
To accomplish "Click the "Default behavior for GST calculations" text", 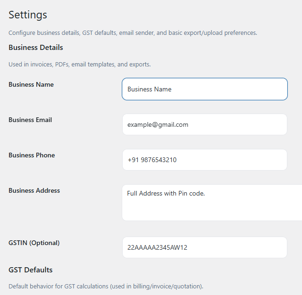I will click(106, 287).
